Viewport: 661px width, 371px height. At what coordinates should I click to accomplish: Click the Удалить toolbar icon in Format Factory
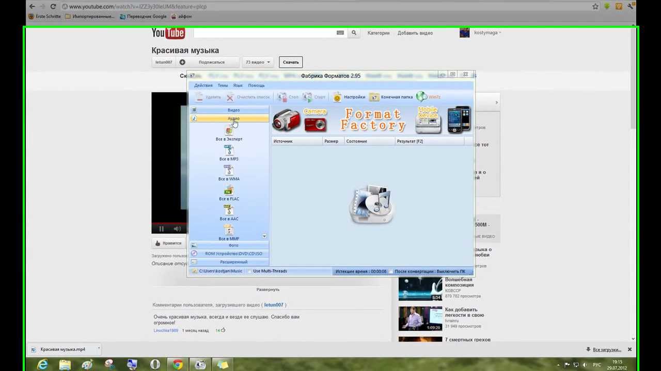pos(199,97)
